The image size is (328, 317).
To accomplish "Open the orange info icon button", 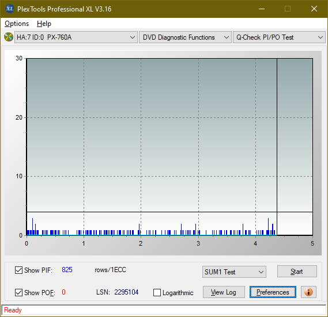I will 308,292.
